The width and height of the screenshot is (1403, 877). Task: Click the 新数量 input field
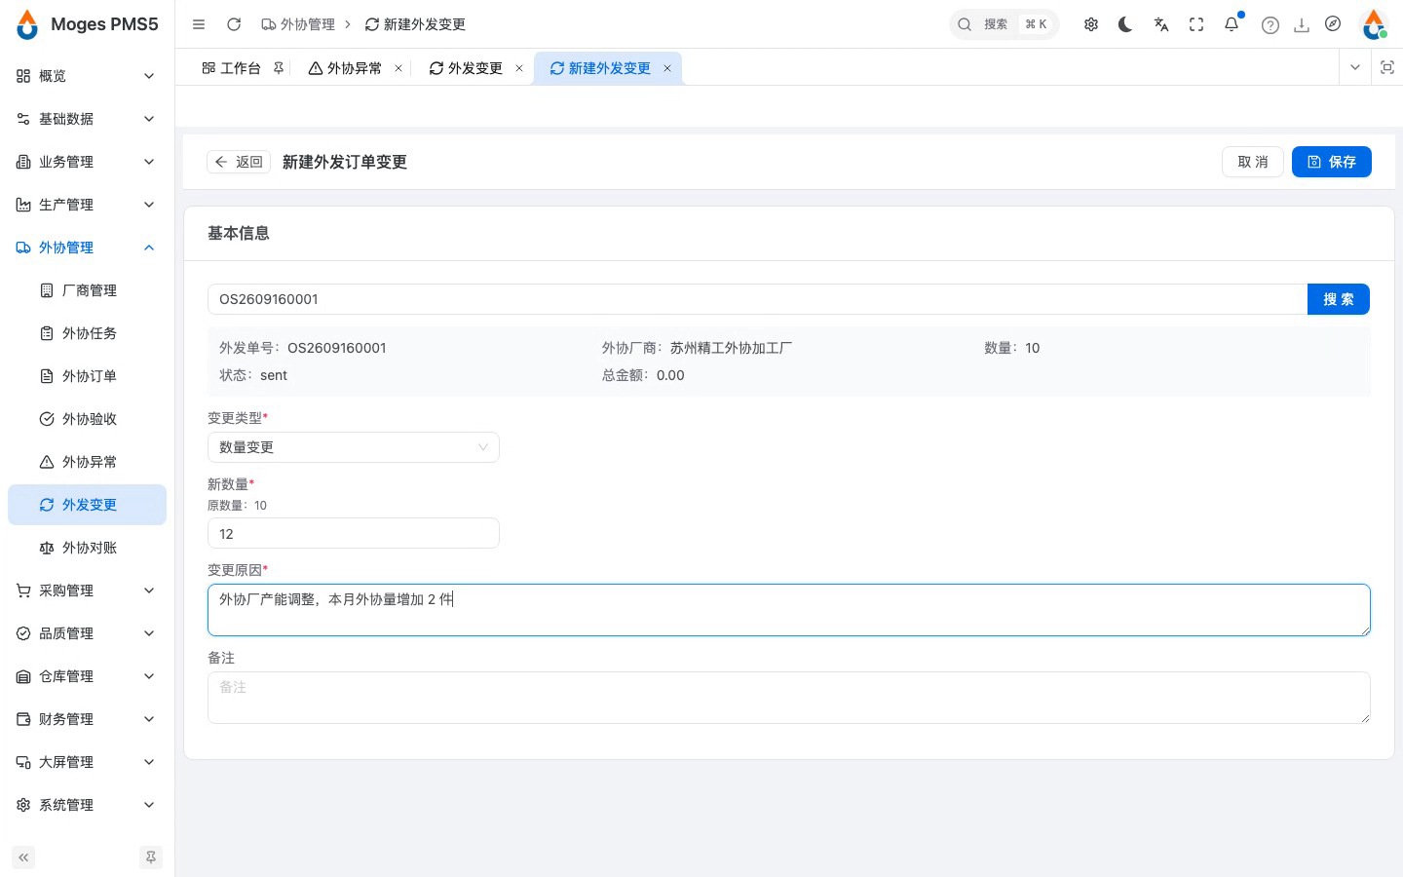pyautogui.click(x=354, y=534)
